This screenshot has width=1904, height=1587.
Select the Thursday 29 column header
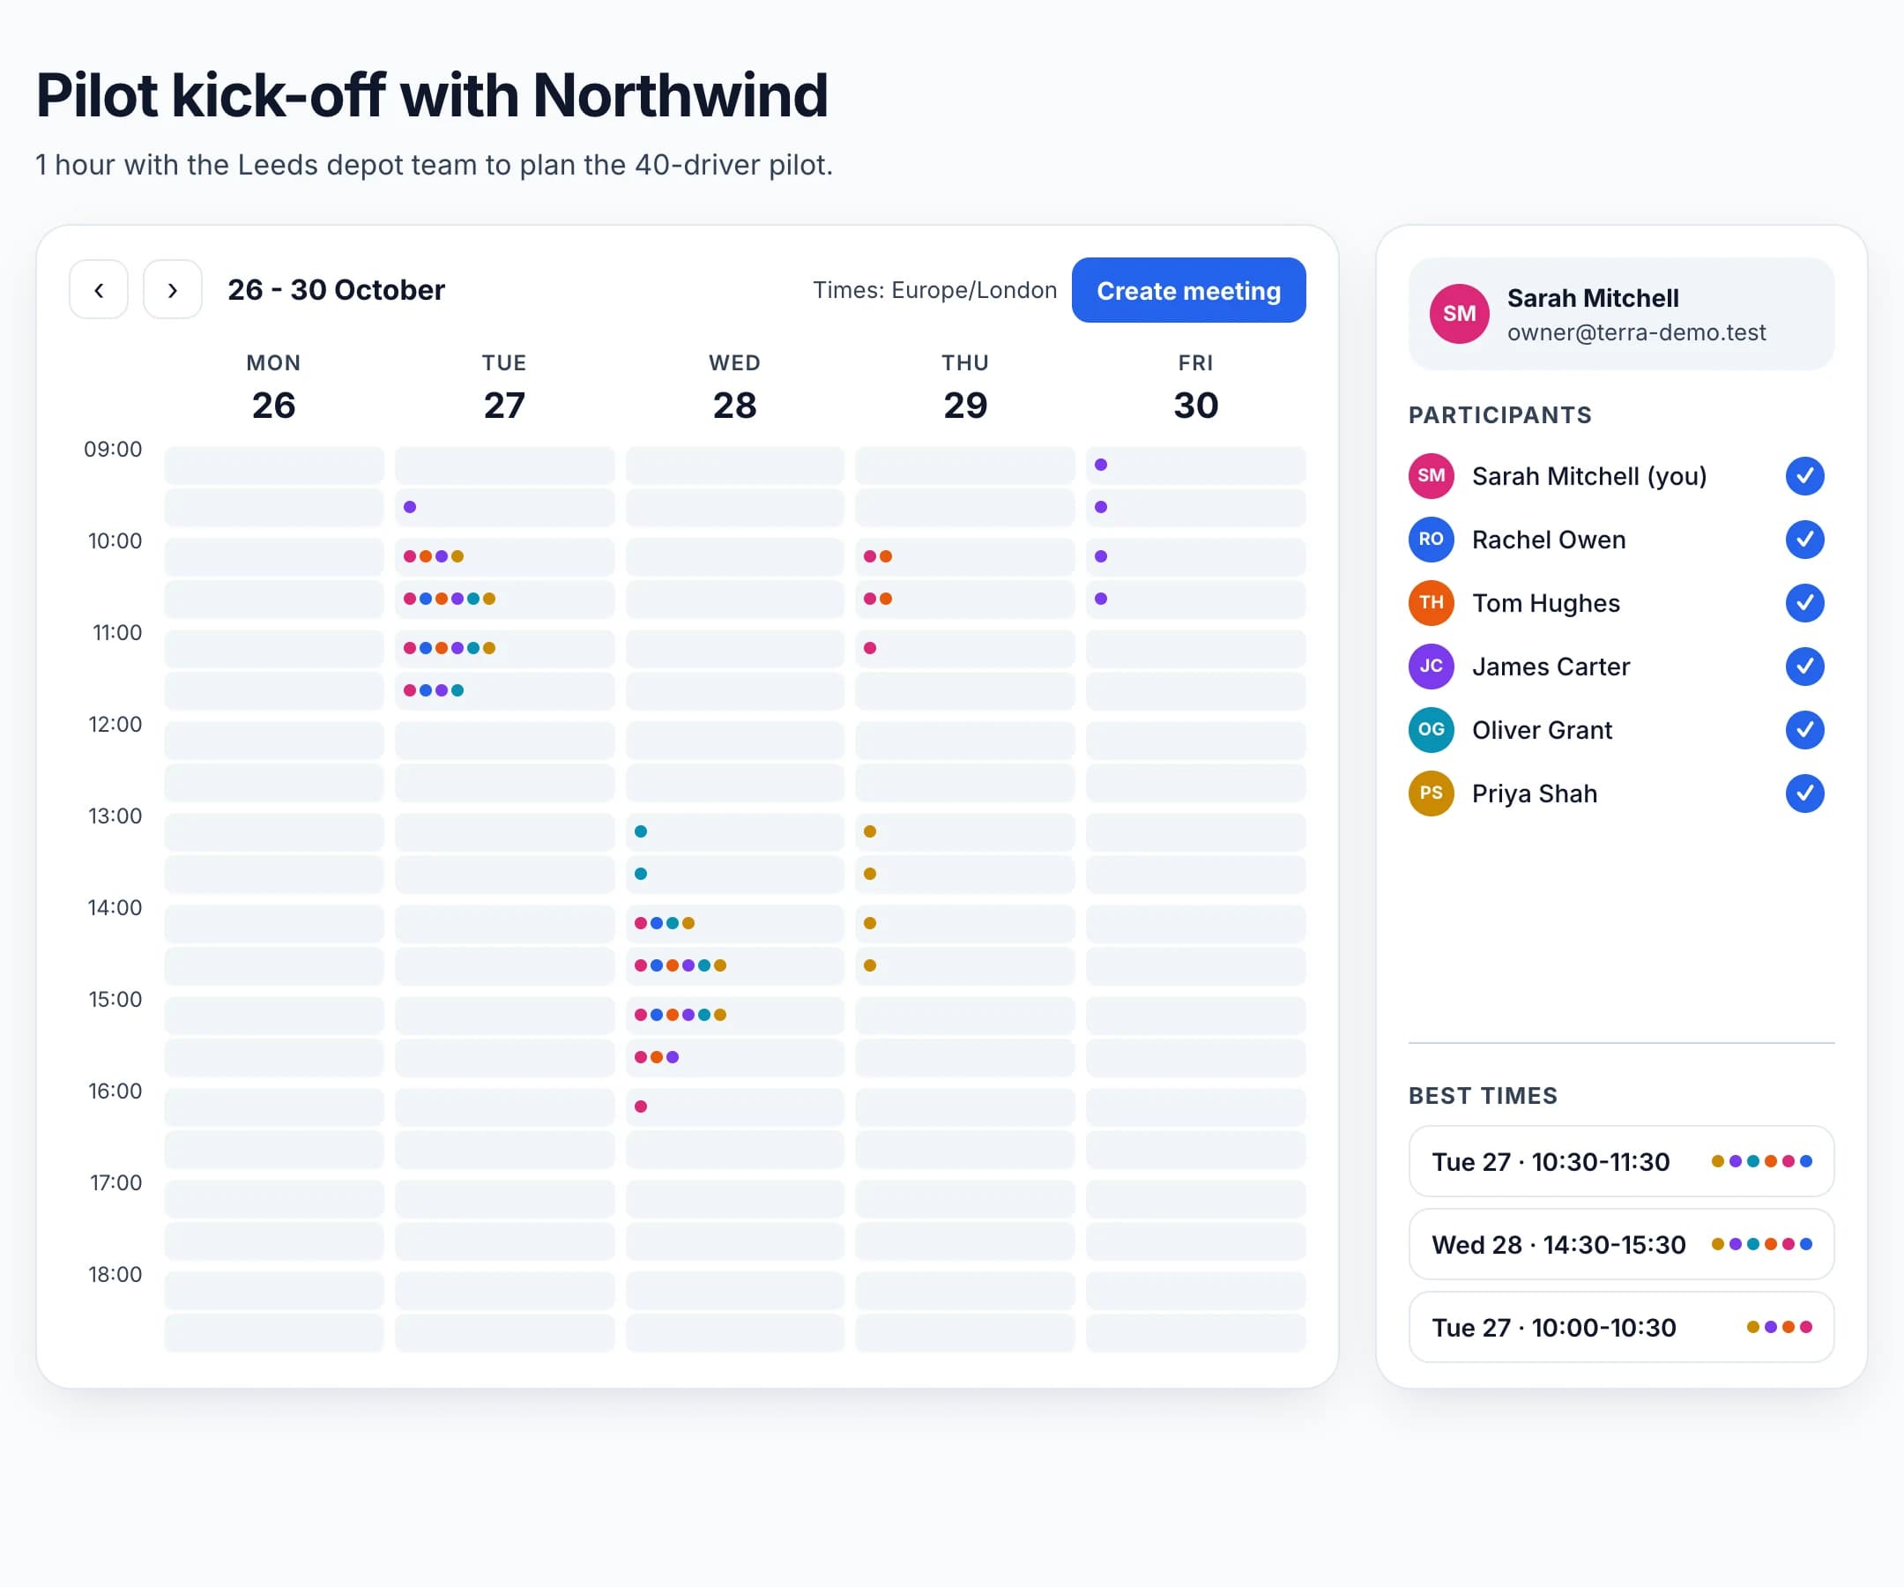pos(964,387)
